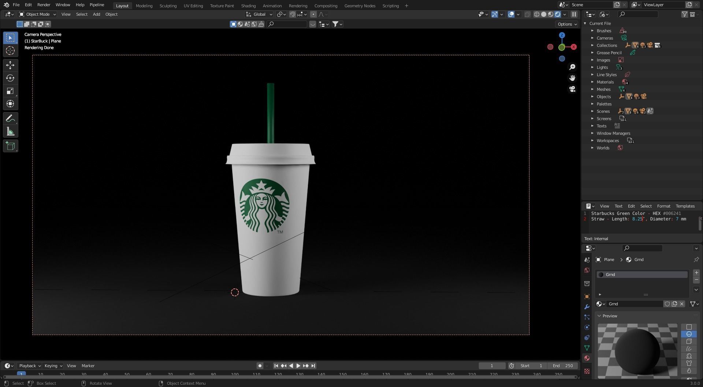Switch to wireframe viewport shading
Viewport: 703px width, 387px height.
(537, 14)
